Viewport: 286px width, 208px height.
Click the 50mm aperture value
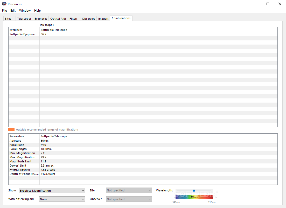coord(45,141)
